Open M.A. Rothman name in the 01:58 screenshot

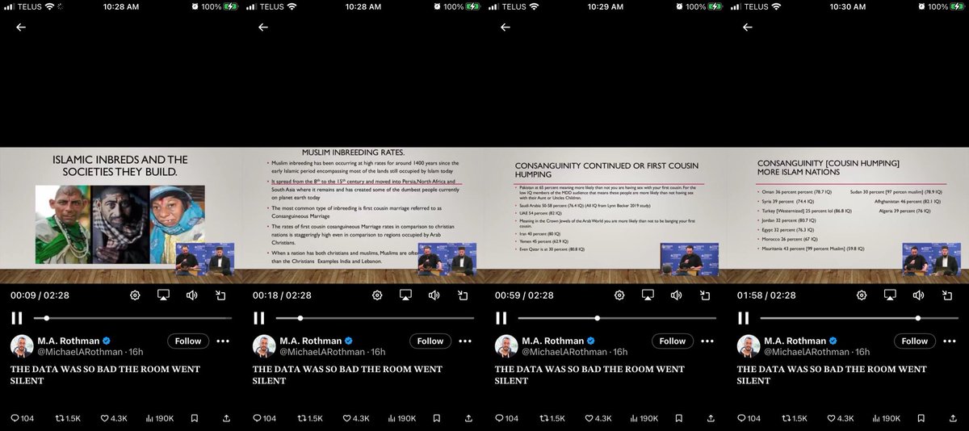(795, 341)
